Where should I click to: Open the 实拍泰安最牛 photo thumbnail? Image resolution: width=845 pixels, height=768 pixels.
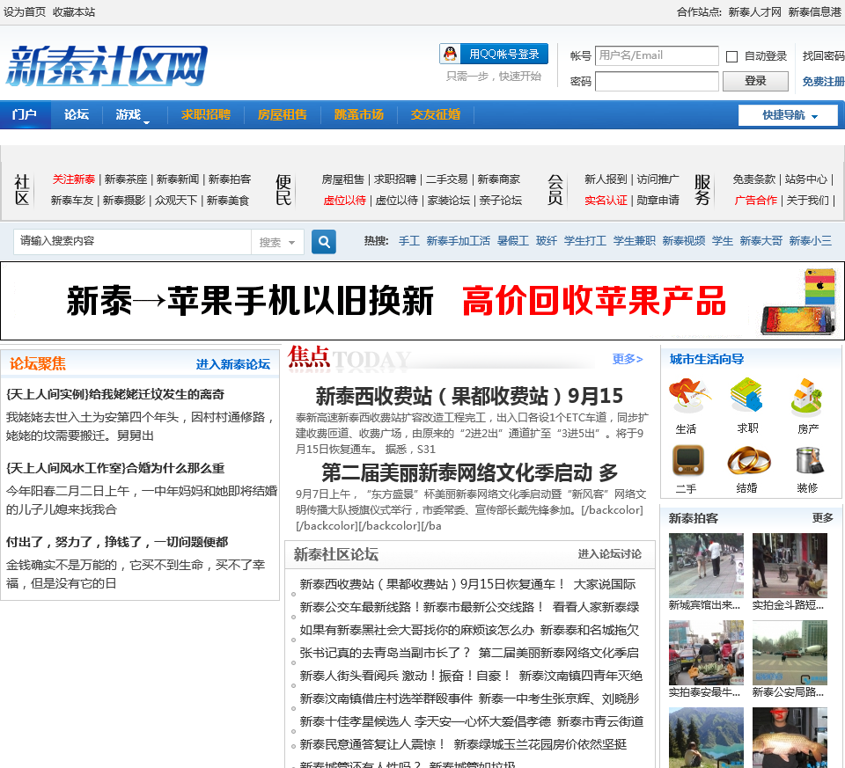(706, 652)
